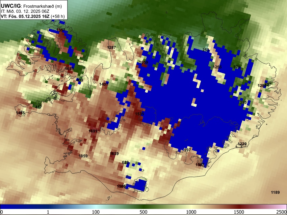Viewport: 287px width, 215px height.
Task: Click the 1000 label on the color scale
Action: click(191, 212)
